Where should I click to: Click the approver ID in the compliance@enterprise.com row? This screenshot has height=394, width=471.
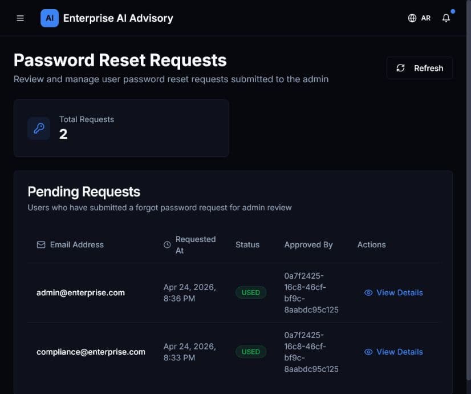(311, 352)
